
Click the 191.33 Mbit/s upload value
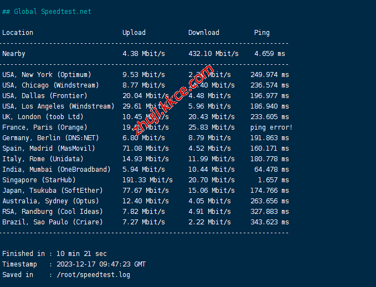(147, 180)
